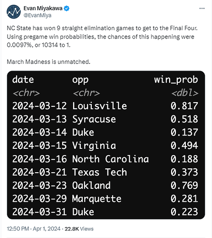Click the 'March Madness is unmatched' line
This screenshot has height=238, width=212.
pos(48,62)
